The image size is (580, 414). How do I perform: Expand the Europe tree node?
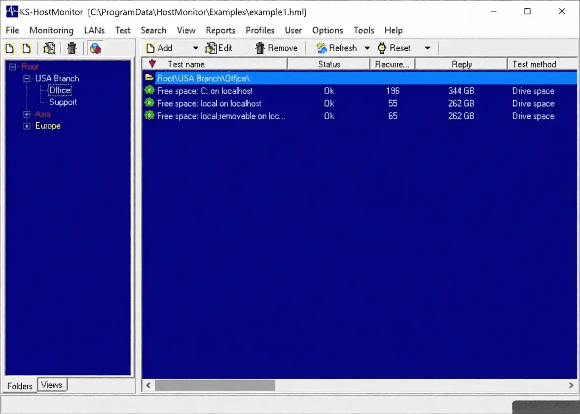click(x=27, y=126)
